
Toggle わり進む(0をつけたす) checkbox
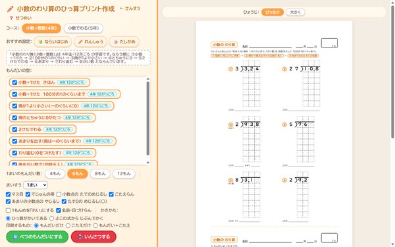(x=14, y=153)
